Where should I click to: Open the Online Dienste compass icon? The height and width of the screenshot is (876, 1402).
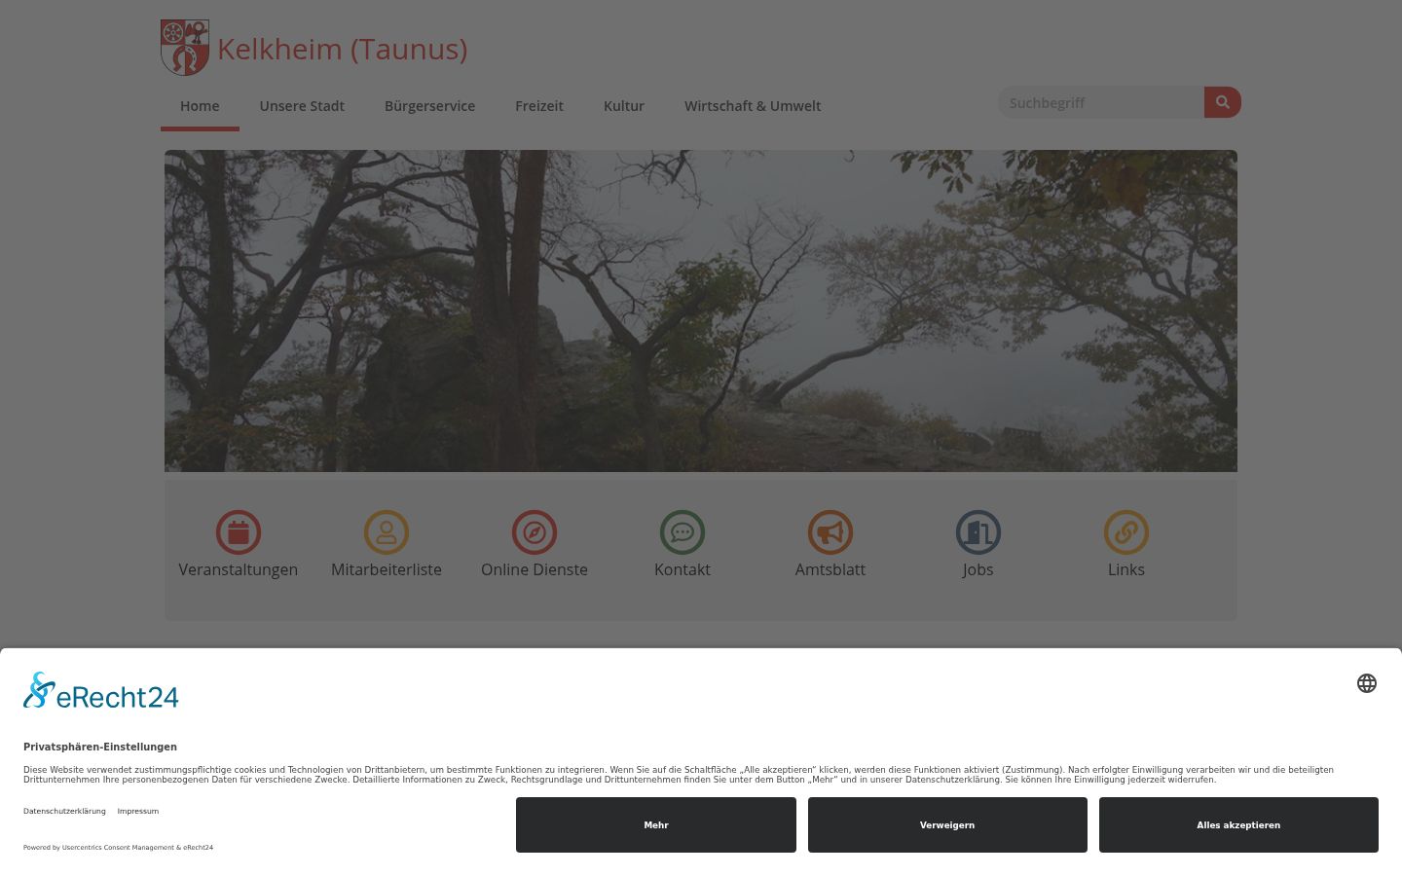535,532
